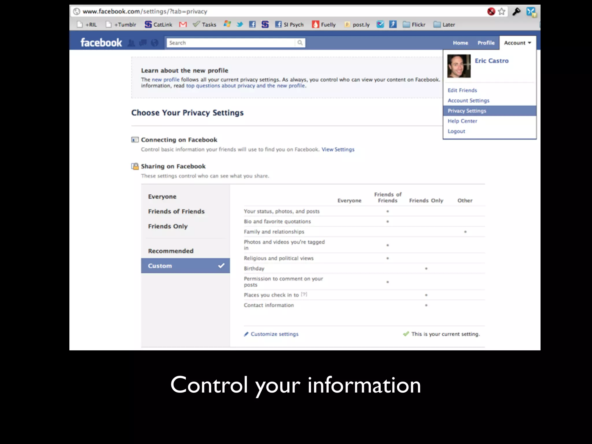Open the Tasks bookmark
This screenshot has height=444, width=592.
point(204,25)
